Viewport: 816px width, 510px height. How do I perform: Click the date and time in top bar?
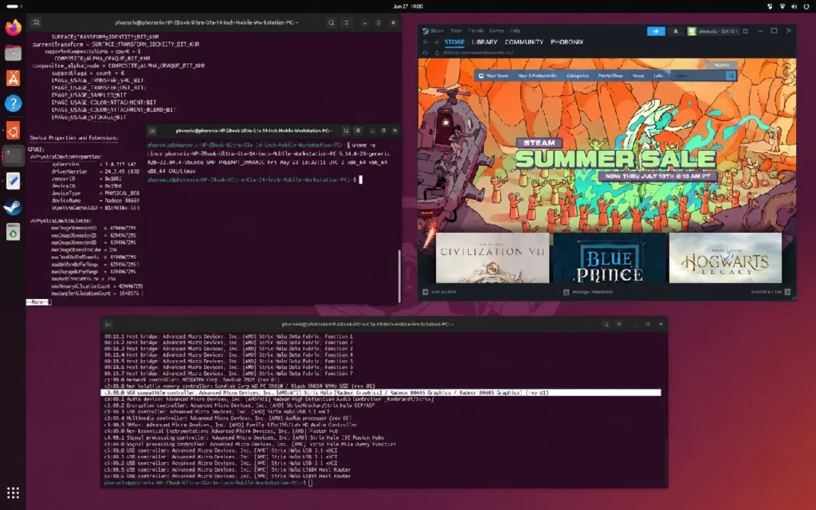[x=408, y=6]
